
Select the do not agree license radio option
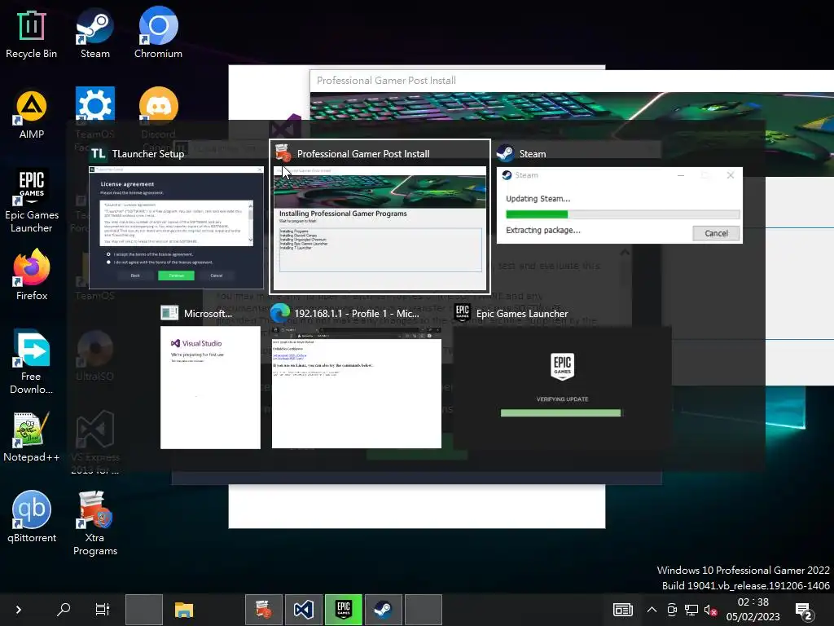click(x=108, y=262)
